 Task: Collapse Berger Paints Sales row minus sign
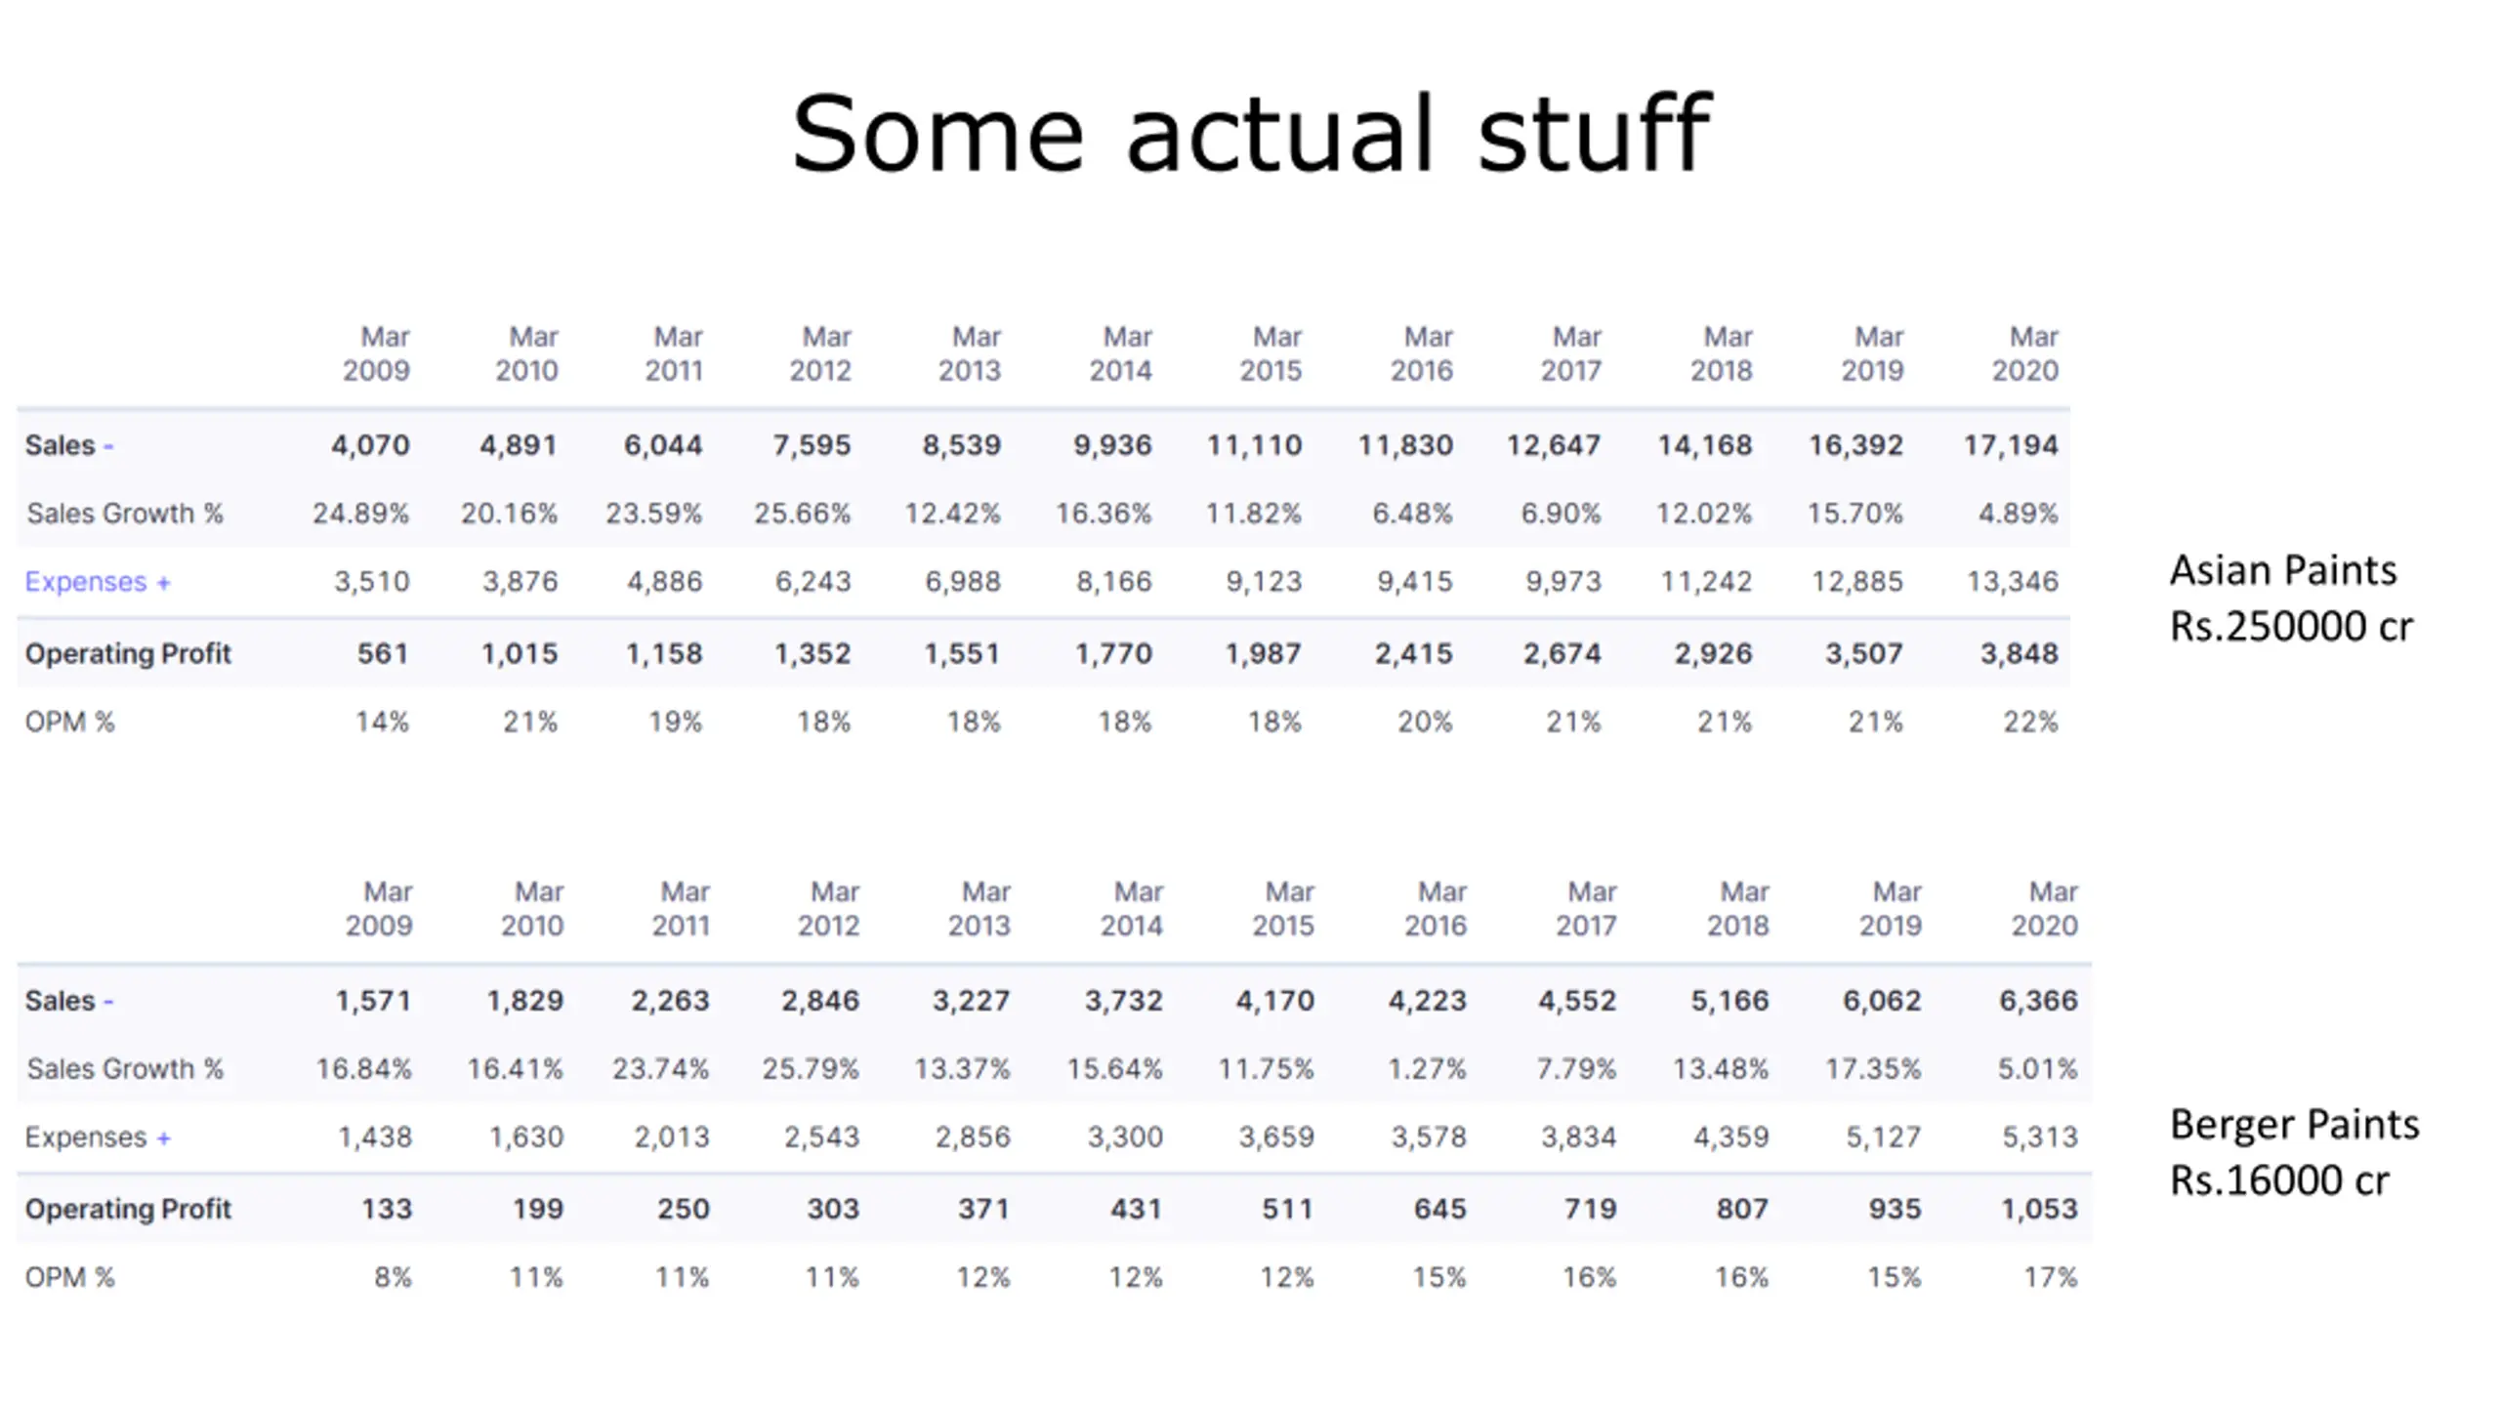click(x=108, y=1002)
